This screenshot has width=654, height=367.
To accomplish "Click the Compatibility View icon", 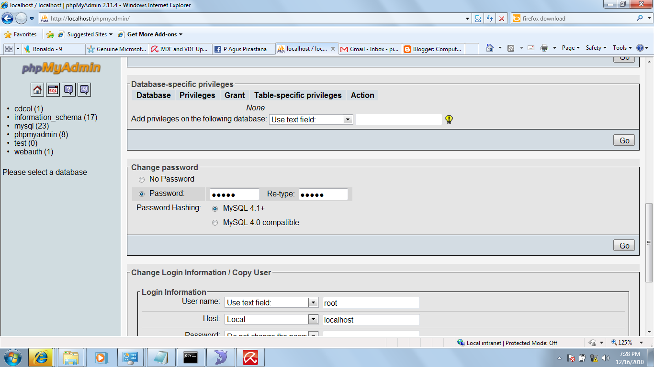I will point(478,19).
